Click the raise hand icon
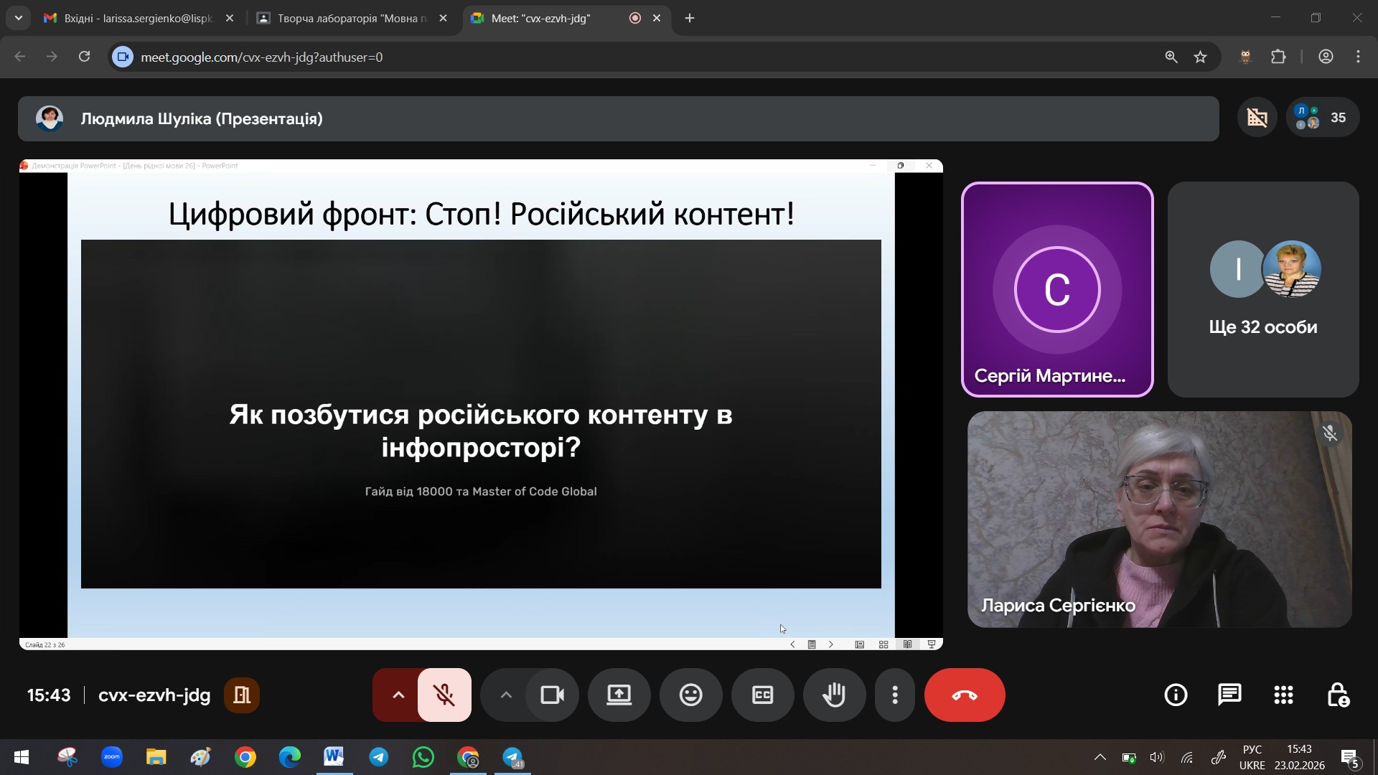Screen dimensions: 1378x775 [x=834, y=695]
